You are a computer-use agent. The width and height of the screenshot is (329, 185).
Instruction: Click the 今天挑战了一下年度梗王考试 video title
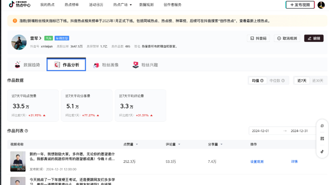[x=72, y=182]
